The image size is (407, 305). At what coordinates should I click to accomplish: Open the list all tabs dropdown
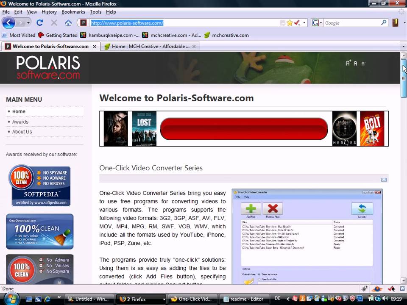coord(403,47)
